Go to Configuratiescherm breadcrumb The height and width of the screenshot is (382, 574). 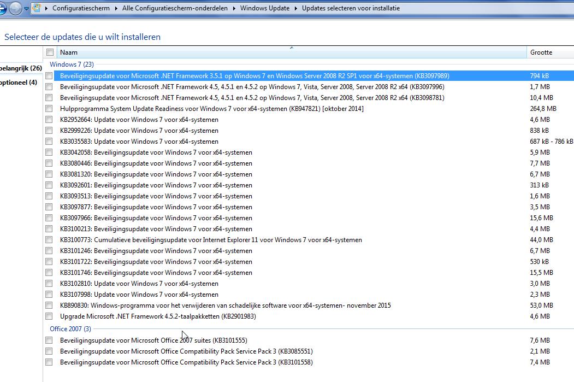pos(81,8)
